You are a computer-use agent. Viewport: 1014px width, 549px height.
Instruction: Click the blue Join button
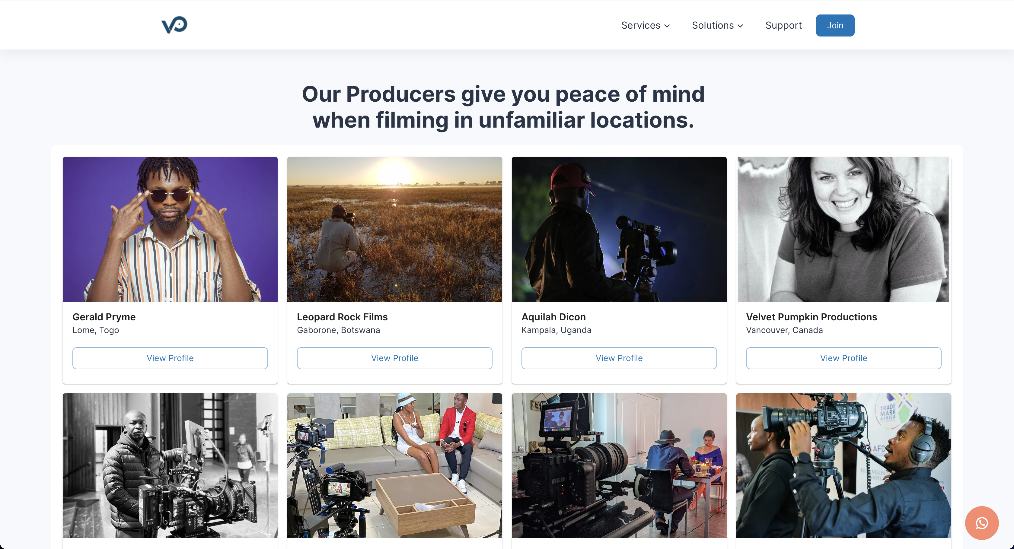click(835, 26)
